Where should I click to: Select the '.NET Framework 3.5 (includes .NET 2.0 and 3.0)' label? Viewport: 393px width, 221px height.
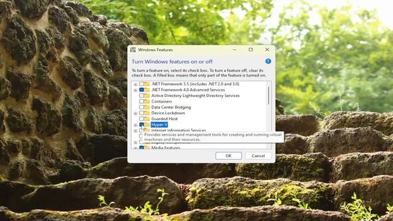click(195, 84)
